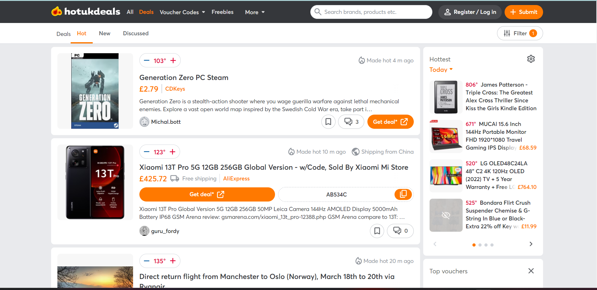This screenshot has width=597, height=290.
Task: Get the Xiaomi 13T Pro deal
Action: click(207, 194)
